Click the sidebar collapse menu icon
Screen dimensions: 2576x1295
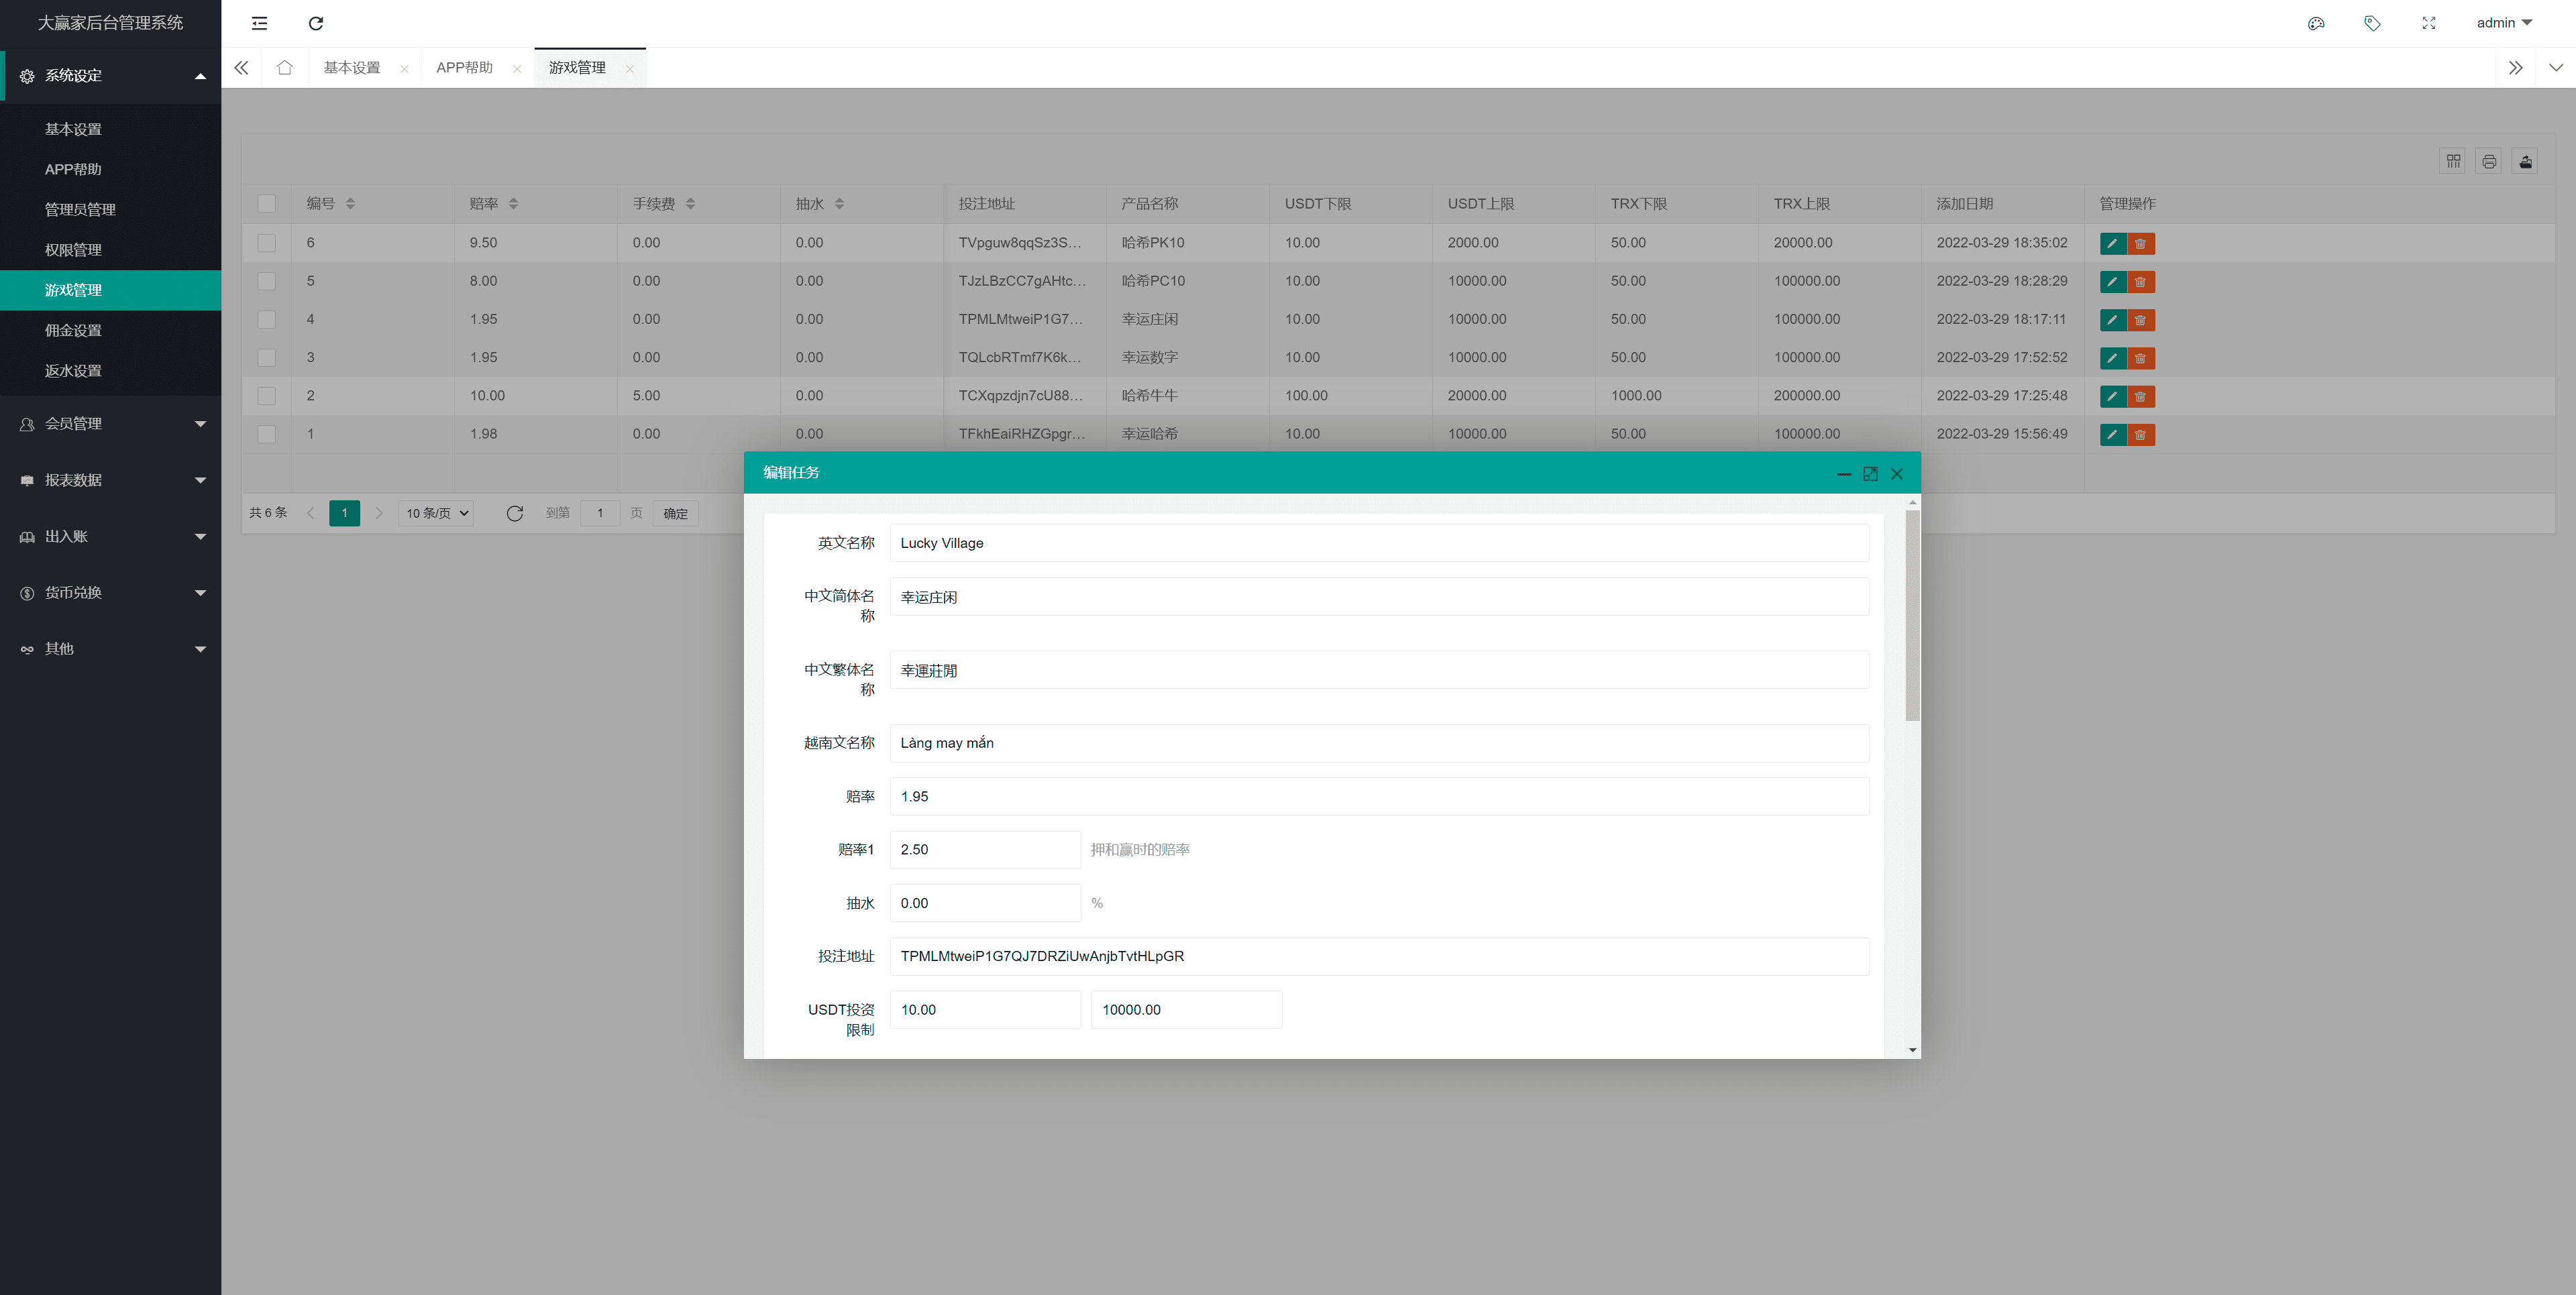(x=259, y=23)
